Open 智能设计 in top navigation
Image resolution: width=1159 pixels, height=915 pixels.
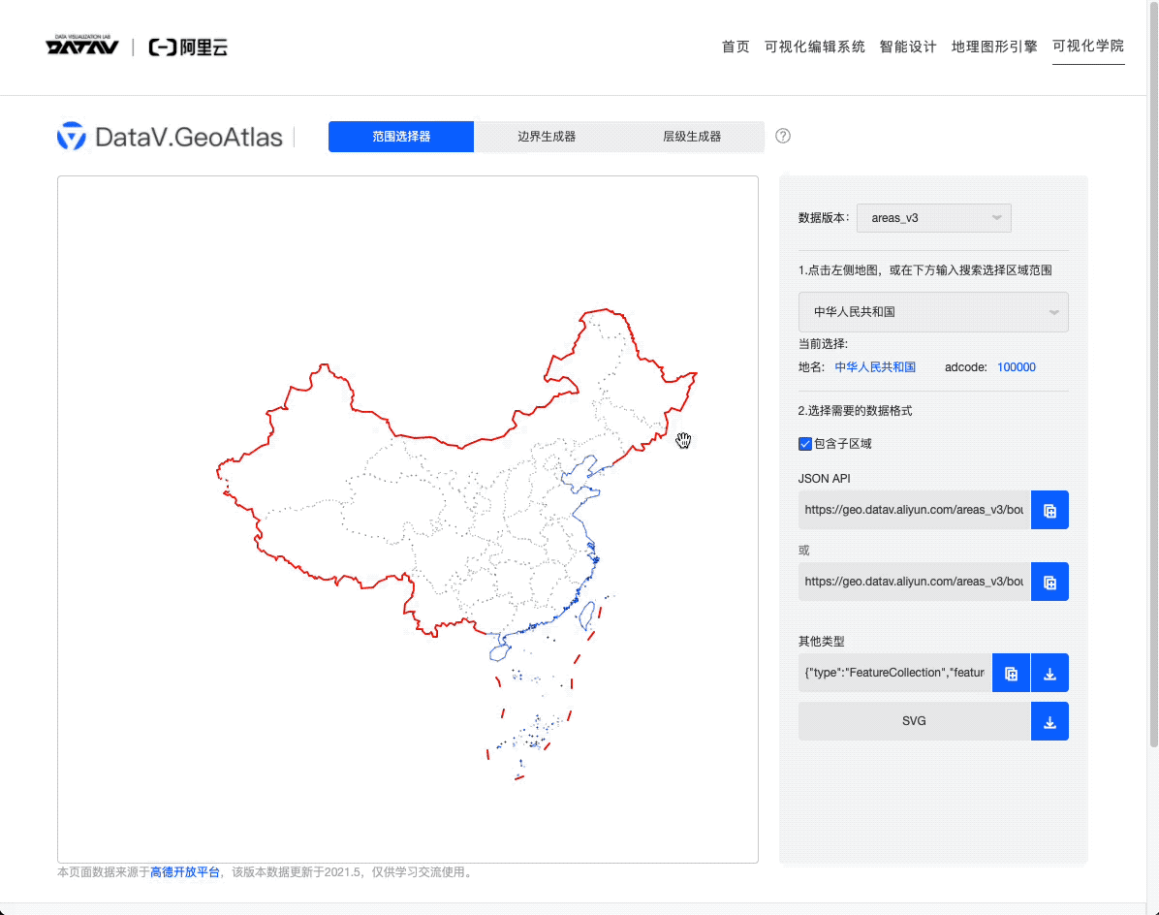908,47
